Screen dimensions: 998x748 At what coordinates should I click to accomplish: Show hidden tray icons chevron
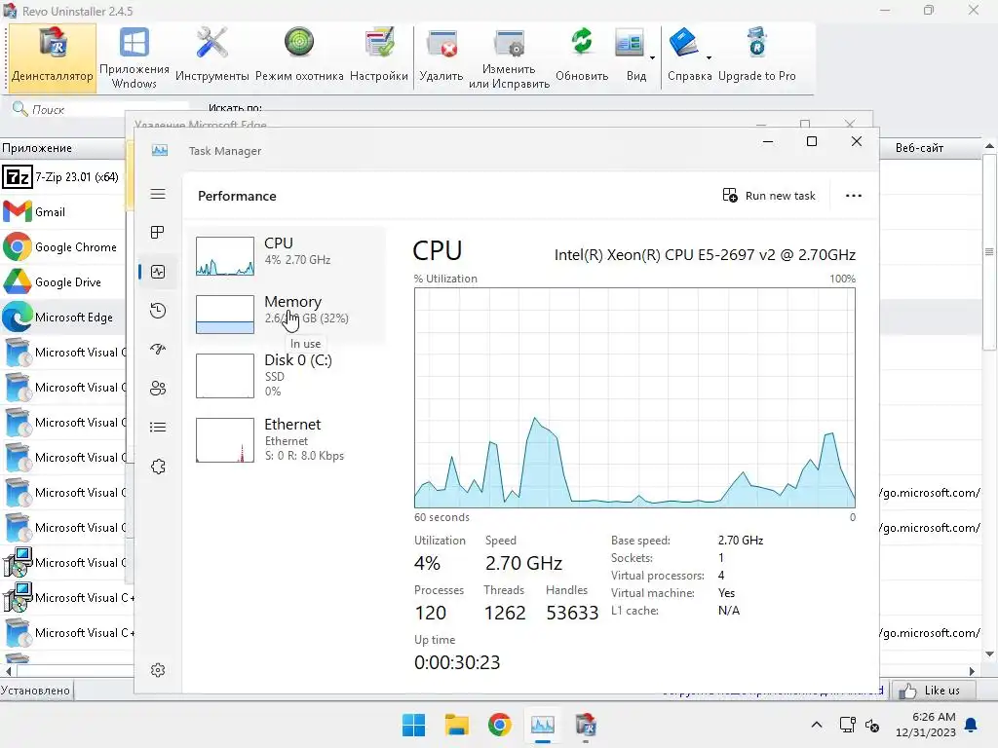click(817, 725)
